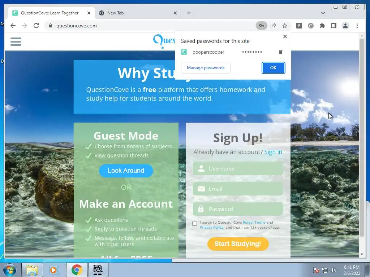This screenshot has width=370, height=277.
Task: Click the scrollbar up arrow
Action: [x=361, y=36]
